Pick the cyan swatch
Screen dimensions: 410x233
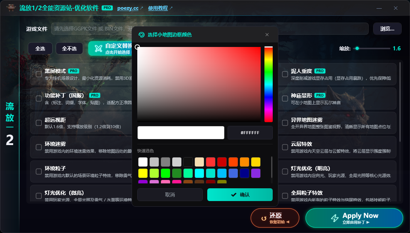[199, 173]
